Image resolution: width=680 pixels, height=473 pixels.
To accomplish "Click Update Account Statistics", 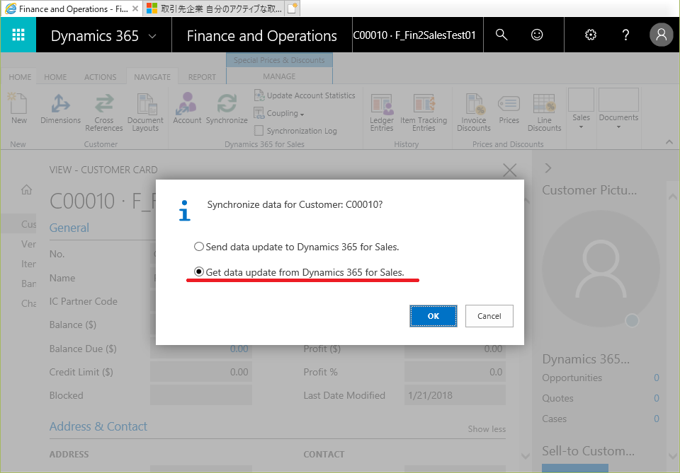I will [305, 95].
